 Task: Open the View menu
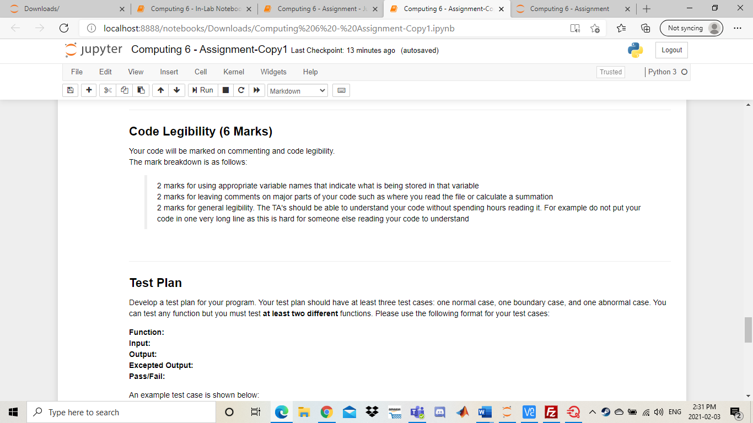tap(136, 72)
